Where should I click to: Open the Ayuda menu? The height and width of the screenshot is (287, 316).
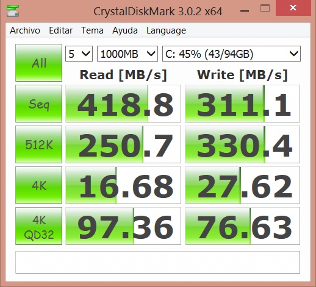[x=125, y=30]
